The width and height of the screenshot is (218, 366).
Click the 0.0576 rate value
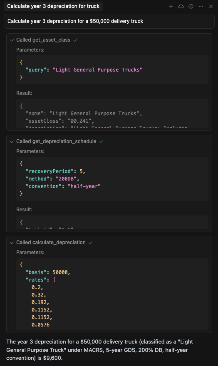tap(40, 324)
